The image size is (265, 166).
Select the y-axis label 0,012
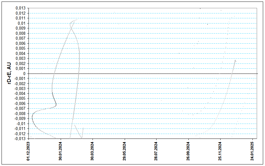pos(21,13)
